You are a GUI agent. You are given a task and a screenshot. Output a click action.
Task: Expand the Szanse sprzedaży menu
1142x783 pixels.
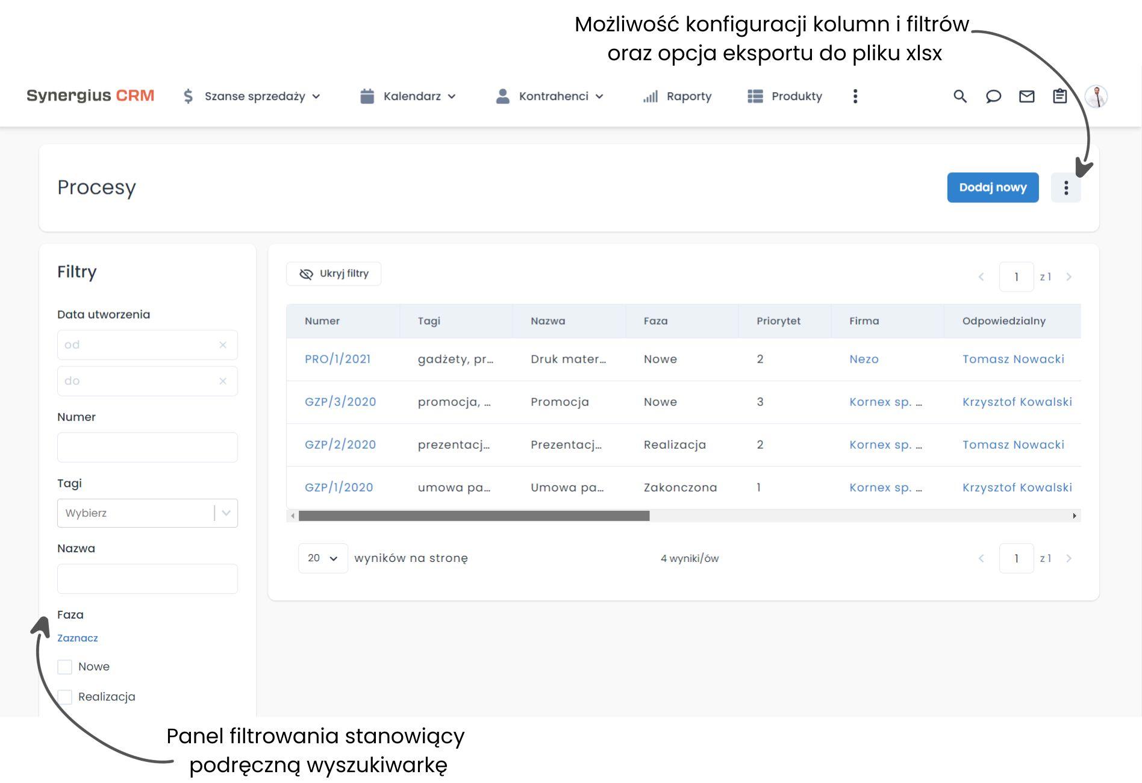point(252,96)
